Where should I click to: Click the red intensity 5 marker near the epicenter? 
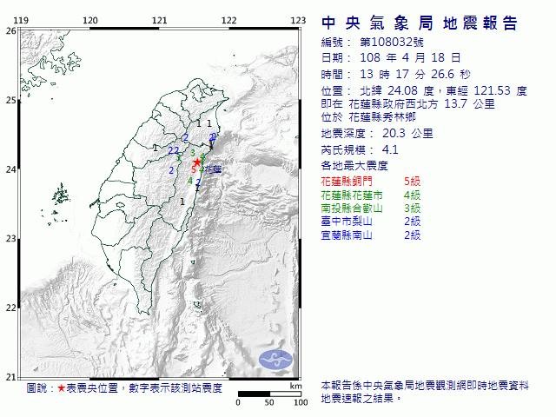(192, 169)
